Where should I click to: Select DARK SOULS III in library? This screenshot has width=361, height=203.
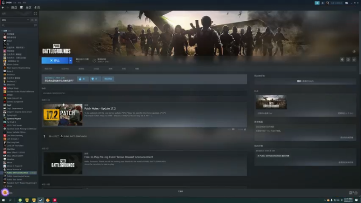tap(14, 98)
